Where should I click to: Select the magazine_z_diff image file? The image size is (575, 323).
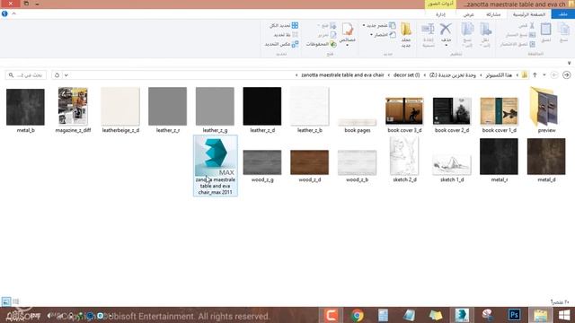[x=73, y=109]
